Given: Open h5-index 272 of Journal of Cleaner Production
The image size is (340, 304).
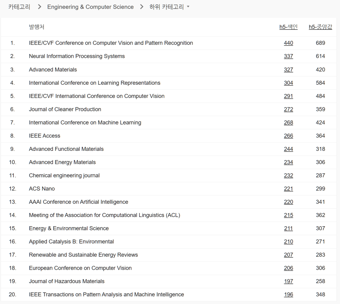Looking at the screenshot, I should coord(288,109).
